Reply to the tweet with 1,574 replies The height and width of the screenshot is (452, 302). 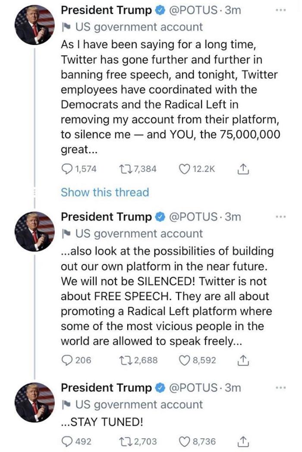pyautogui.click(x=67, y=169)
